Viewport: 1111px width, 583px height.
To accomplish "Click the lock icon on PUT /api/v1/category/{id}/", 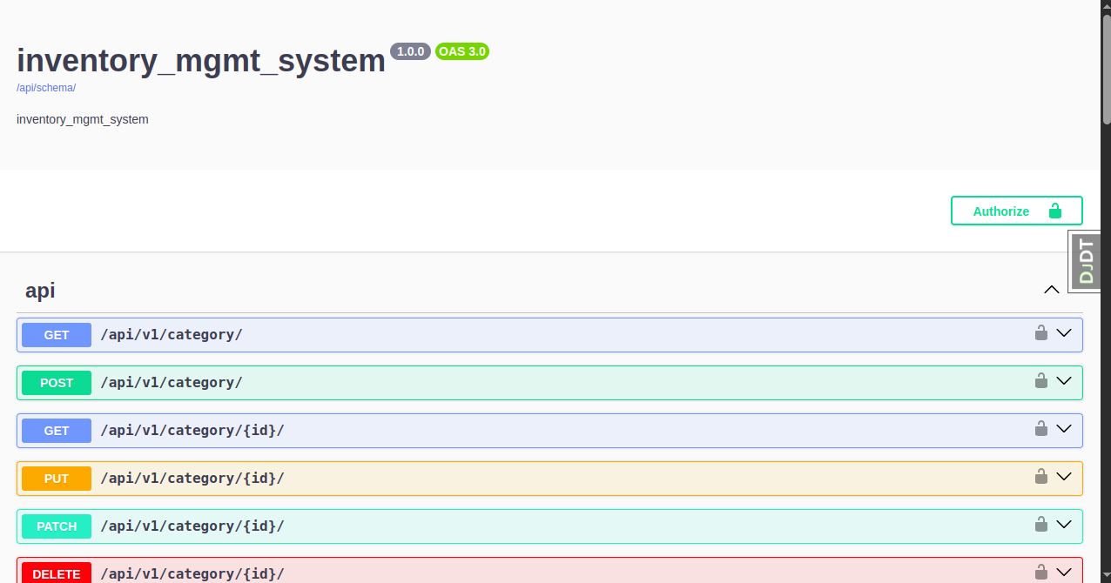I will 1041,477.
